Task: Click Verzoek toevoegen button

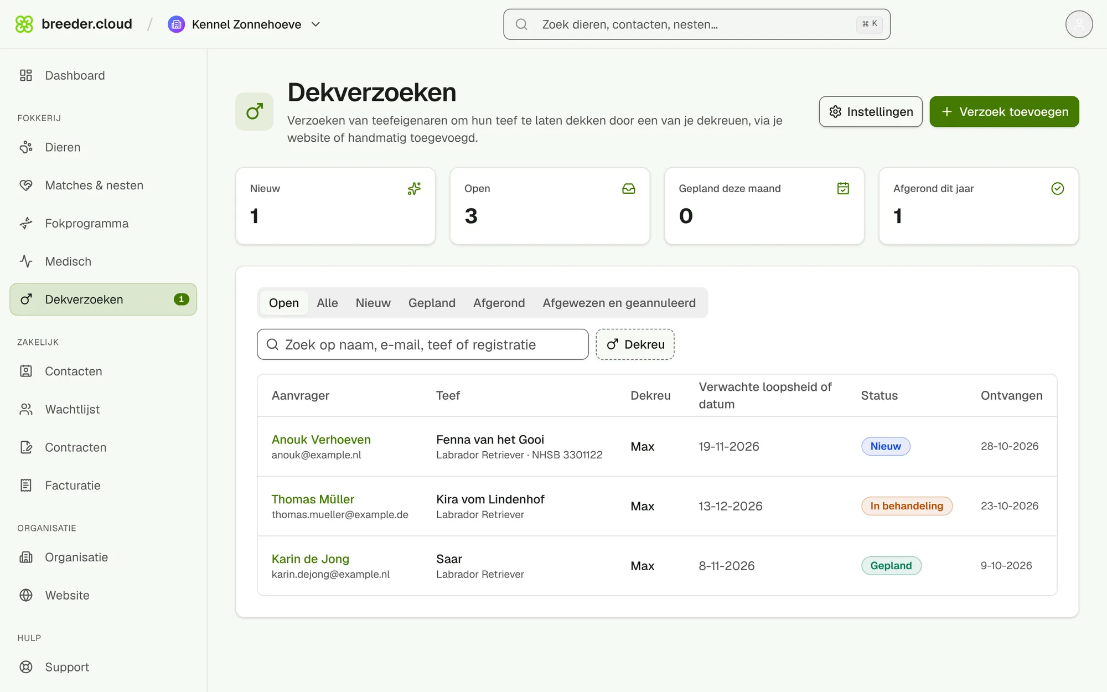Action: [x=1004, y=112]
